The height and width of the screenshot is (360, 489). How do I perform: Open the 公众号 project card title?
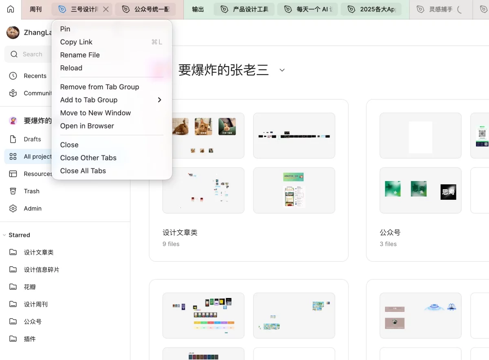(390, 232)
